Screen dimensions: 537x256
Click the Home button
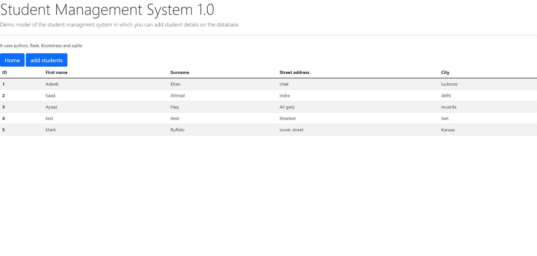click(x=12, y=60)
